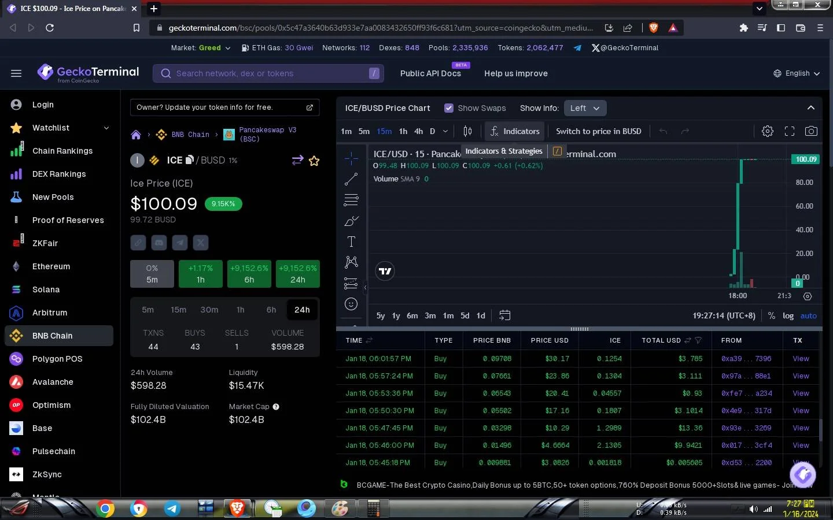Click Owner? Update your token info
This screenshot has height=520, width=833.
tap(225, 107)
